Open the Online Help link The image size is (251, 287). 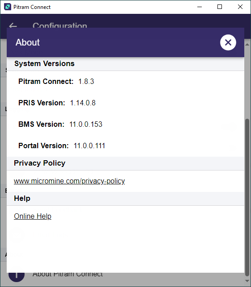point(33,216)
